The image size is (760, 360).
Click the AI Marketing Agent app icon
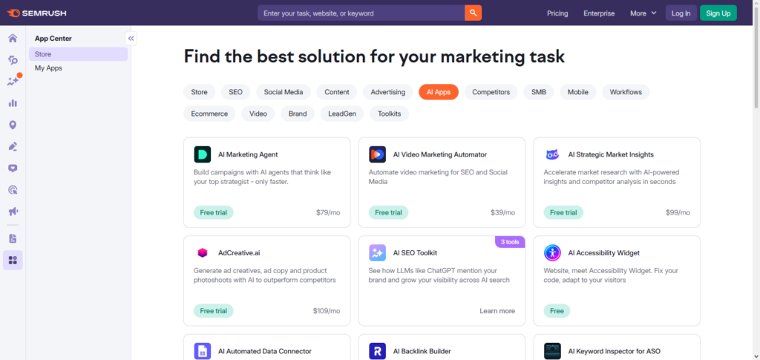202,154
